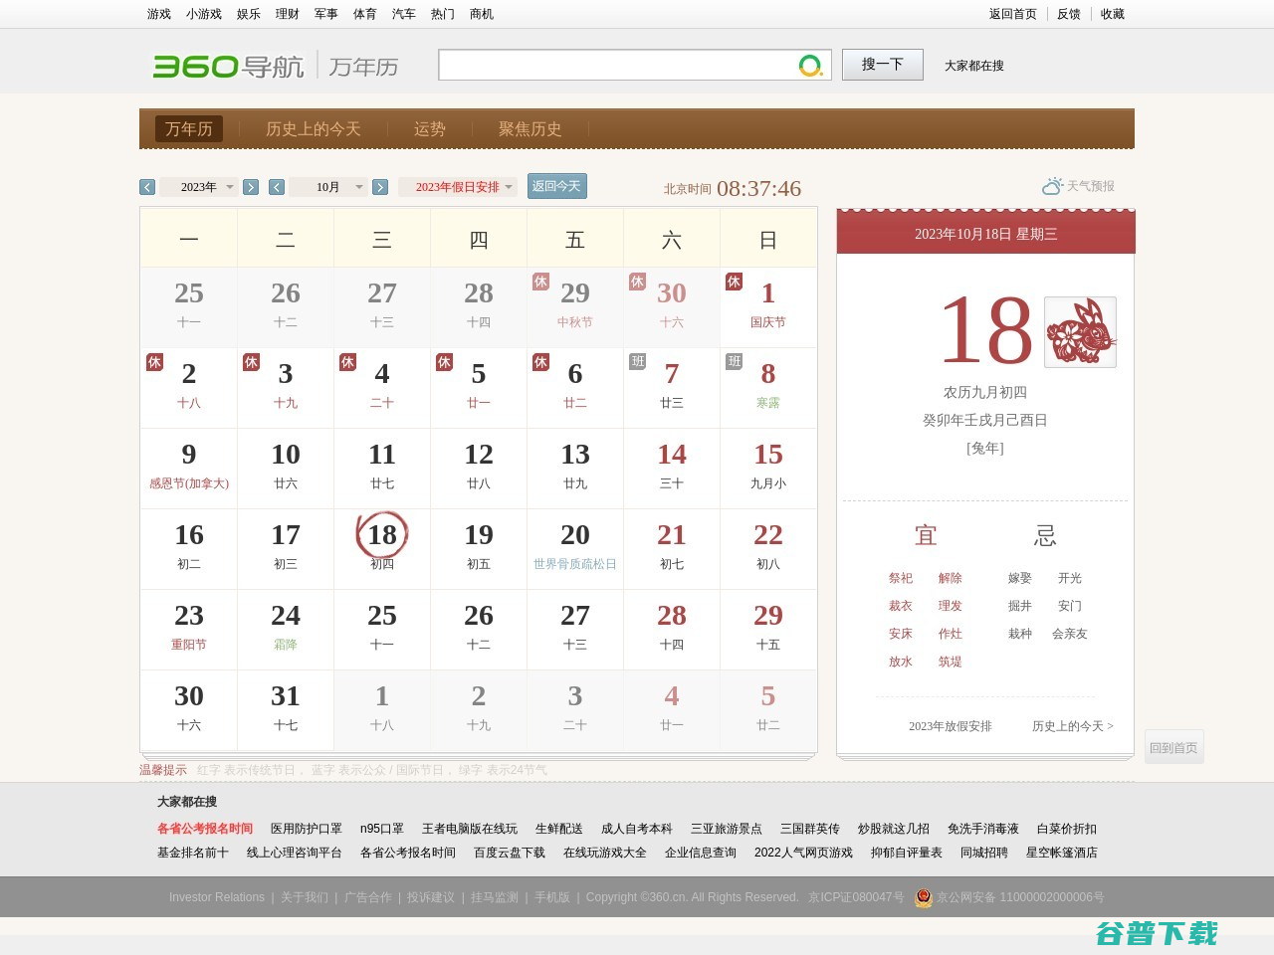Screen dimensions: 1274x955
Task: Select October 20 世界骨质疏松日 cell
Action: pyautogui.click(x=575, y=549)
